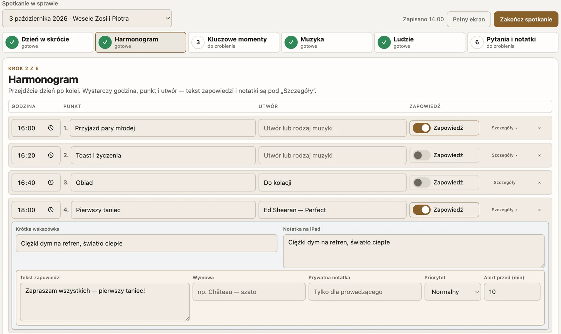561x334 pixels.
Task: Select the Harmonogram step tab
Action: 141,42
